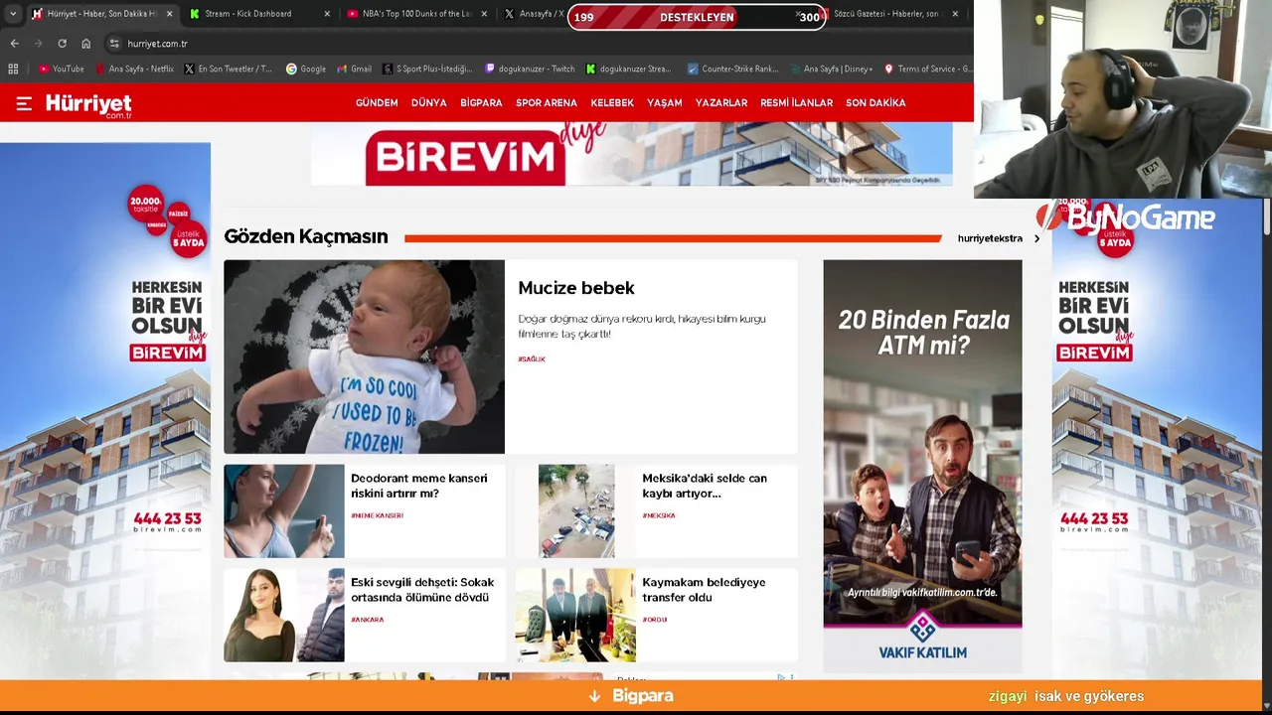This screenshot has width=1272, height=715.
Task: Click the Hürriyet logo
Action: tap(88, 105)
